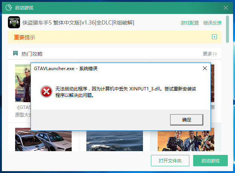Screen dimensions: 235x173
Task: Click the XINPUT1_3.dll error message text
Action: 126,92
